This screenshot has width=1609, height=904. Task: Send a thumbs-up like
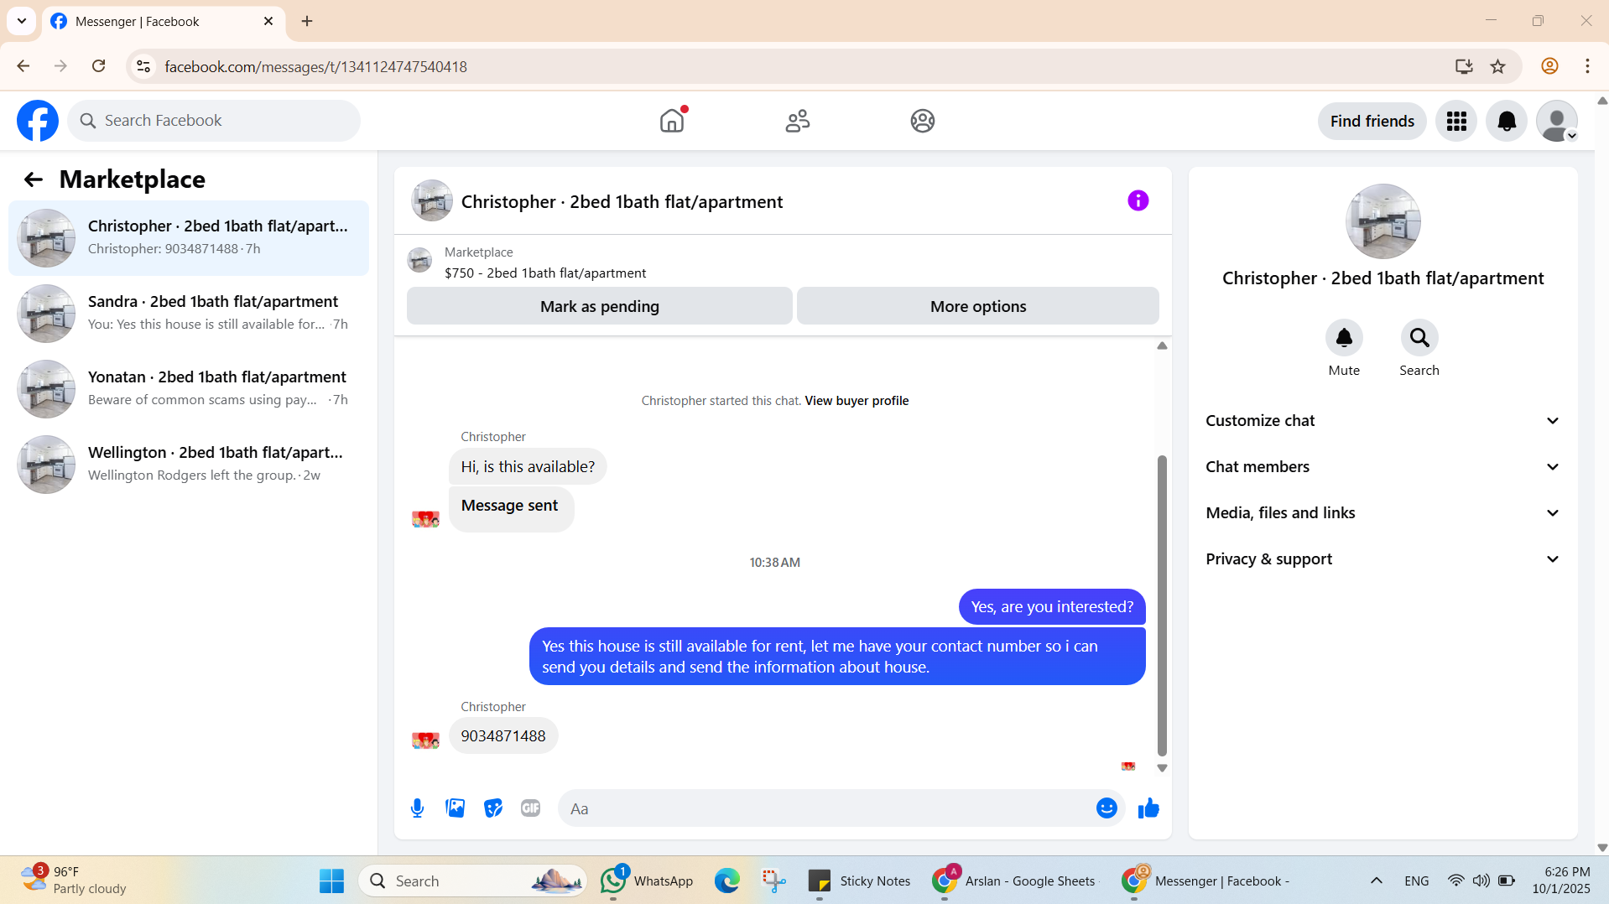click(1148, 808)
